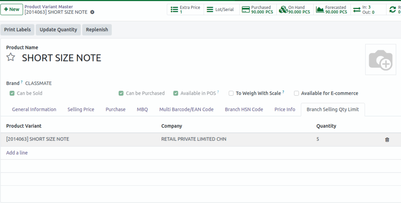Switch to Multi Barcode/EAN Code tab
Screen dimensions: 401x203
pyautogui.click(x=186, y=109)
